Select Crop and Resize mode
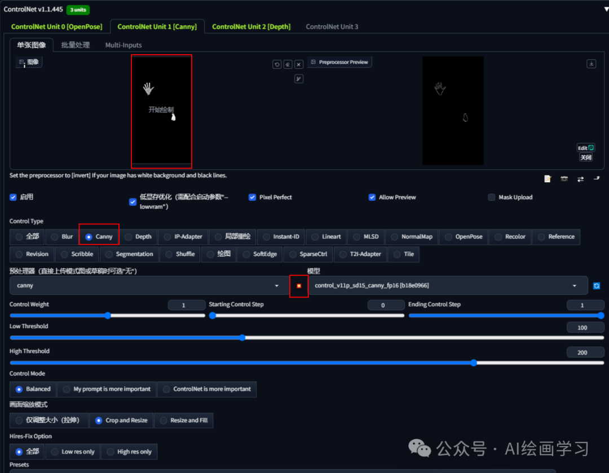 121,420
